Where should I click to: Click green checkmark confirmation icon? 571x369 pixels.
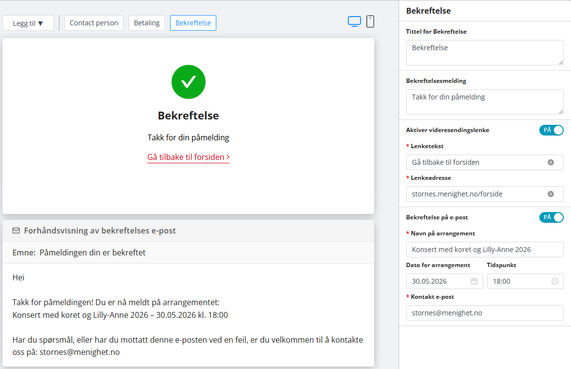(x=188, y=82)
